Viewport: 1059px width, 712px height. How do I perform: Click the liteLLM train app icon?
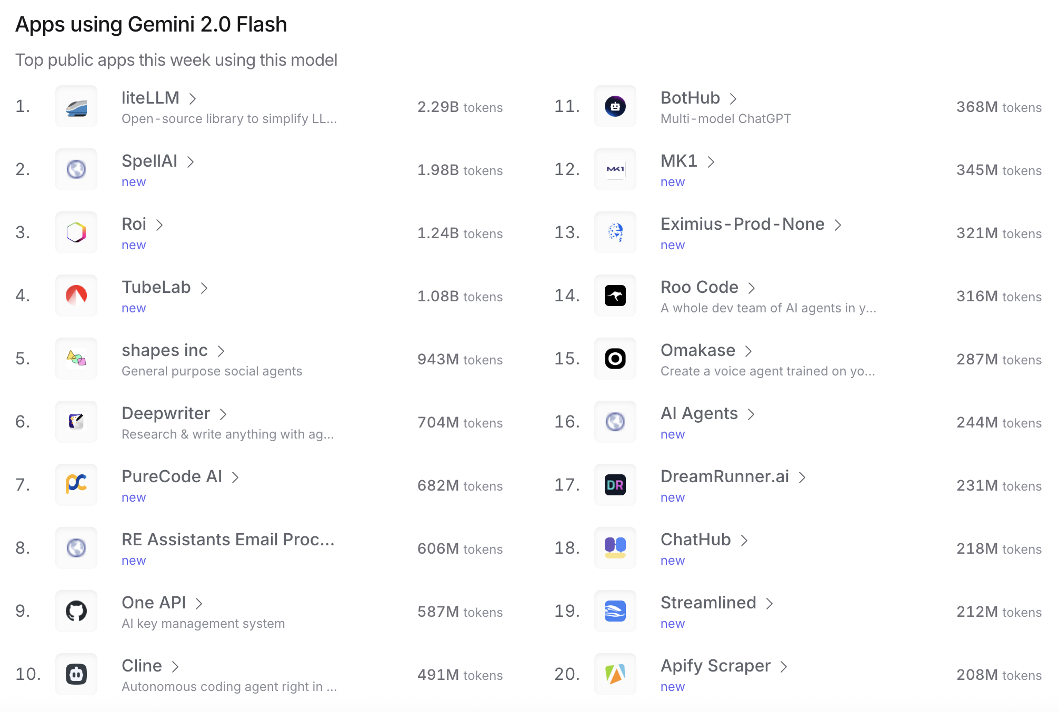coord(76,107)
